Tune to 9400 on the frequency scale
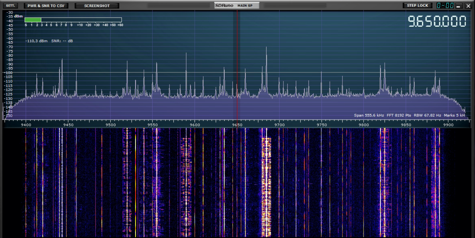 (x=26, y=124)
